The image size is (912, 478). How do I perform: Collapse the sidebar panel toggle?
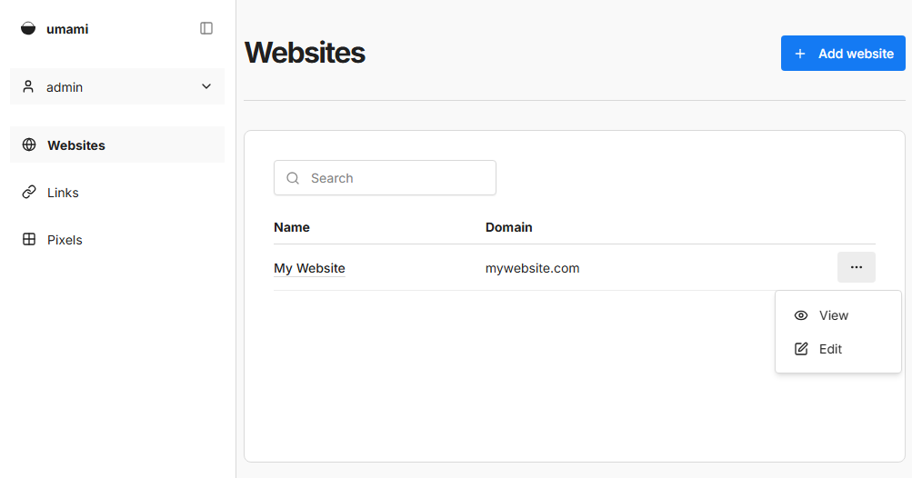click(206, 28)
